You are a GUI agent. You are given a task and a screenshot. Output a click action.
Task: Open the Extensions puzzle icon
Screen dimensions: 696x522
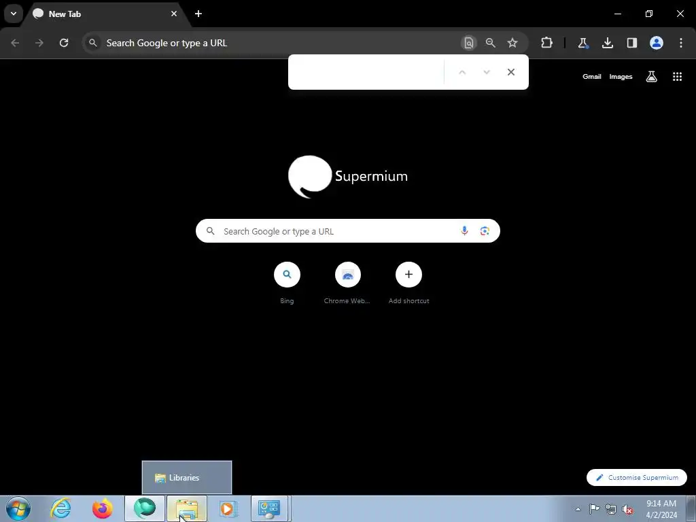click(x=547, y=43)
